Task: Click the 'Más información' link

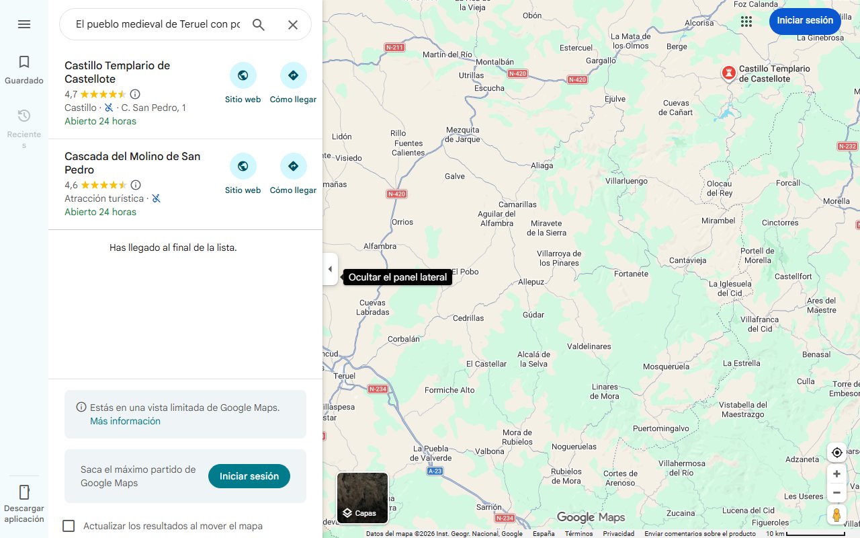Action: (x=125, y=421)
